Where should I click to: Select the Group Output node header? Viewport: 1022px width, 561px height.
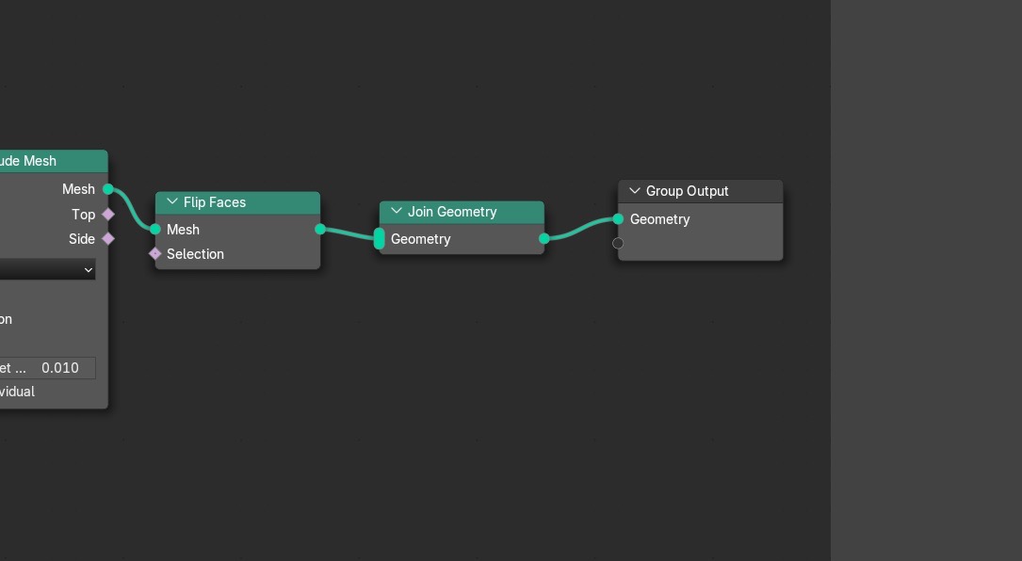[x=701, y=192]
